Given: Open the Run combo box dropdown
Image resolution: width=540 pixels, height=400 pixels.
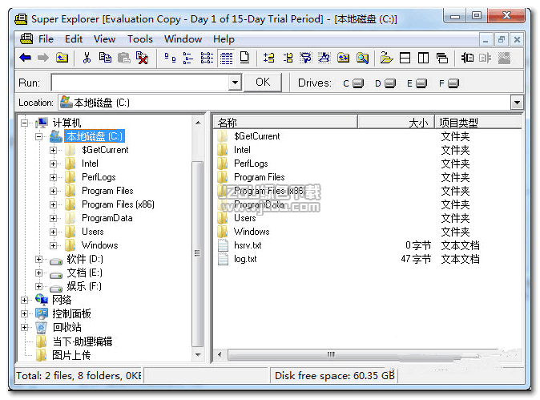Looking at the screenshot, I should click(x=235, y=83).
